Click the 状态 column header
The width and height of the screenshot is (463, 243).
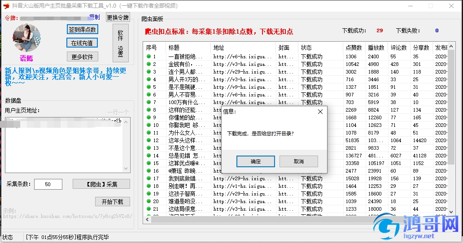321,48
